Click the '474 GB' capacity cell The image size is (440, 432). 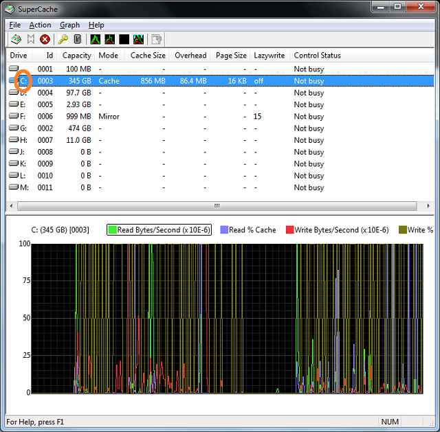click(80, 128)
